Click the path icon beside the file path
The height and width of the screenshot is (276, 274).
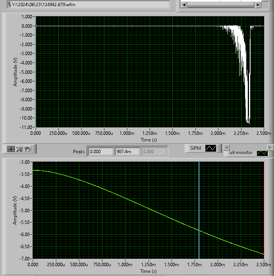(9, 4)
